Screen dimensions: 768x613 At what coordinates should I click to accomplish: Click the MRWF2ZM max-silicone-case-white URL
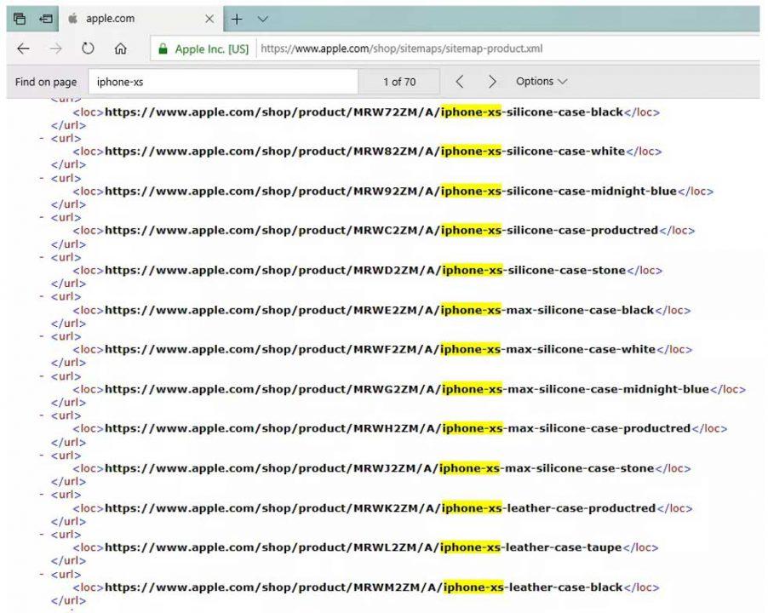380,349
